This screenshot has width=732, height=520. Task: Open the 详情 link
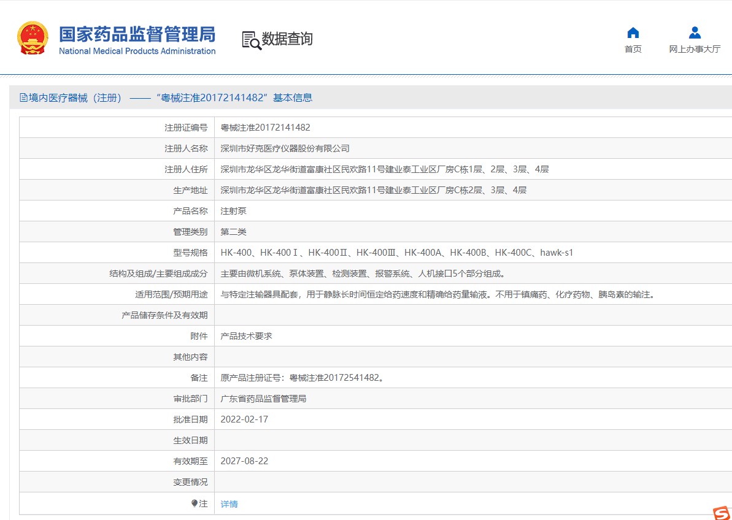229,504
